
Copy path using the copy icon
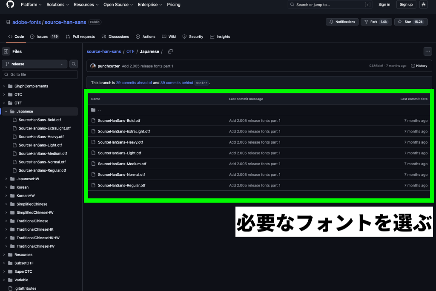[170, 51]
